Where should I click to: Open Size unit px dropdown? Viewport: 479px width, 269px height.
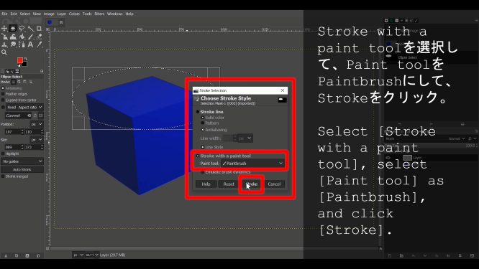[37, 140]
